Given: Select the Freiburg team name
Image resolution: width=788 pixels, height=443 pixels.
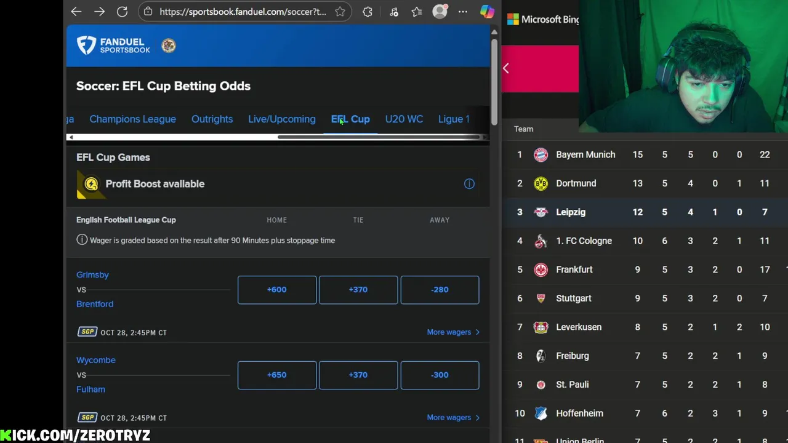Looking at the screenshot, I should [x=573, y=356].
